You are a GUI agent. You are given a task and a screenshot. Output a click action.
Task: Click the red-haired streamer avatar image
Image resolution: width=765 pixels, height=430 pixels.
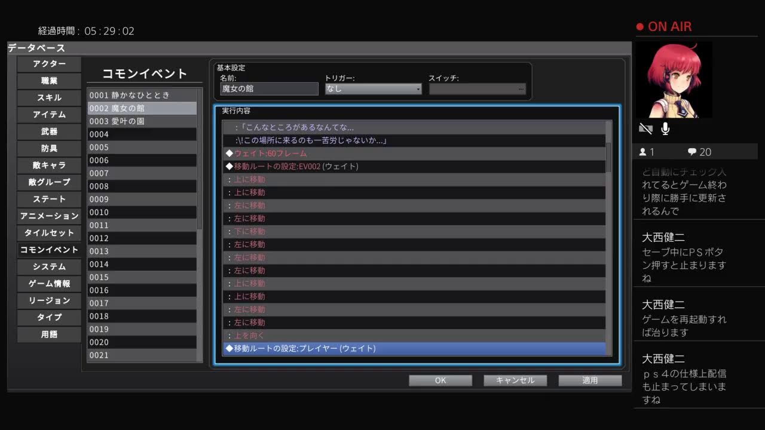point(680,79)
